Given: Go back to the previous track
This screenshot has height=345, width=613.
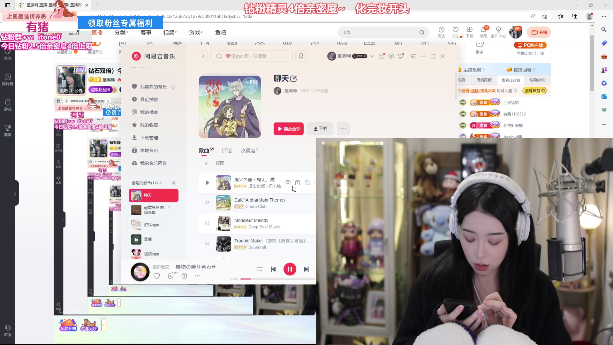Looking at the screenshot, I should tap(273, 269).
